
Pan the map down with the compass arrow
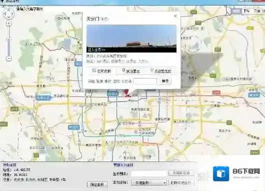(x=8, y=17)
